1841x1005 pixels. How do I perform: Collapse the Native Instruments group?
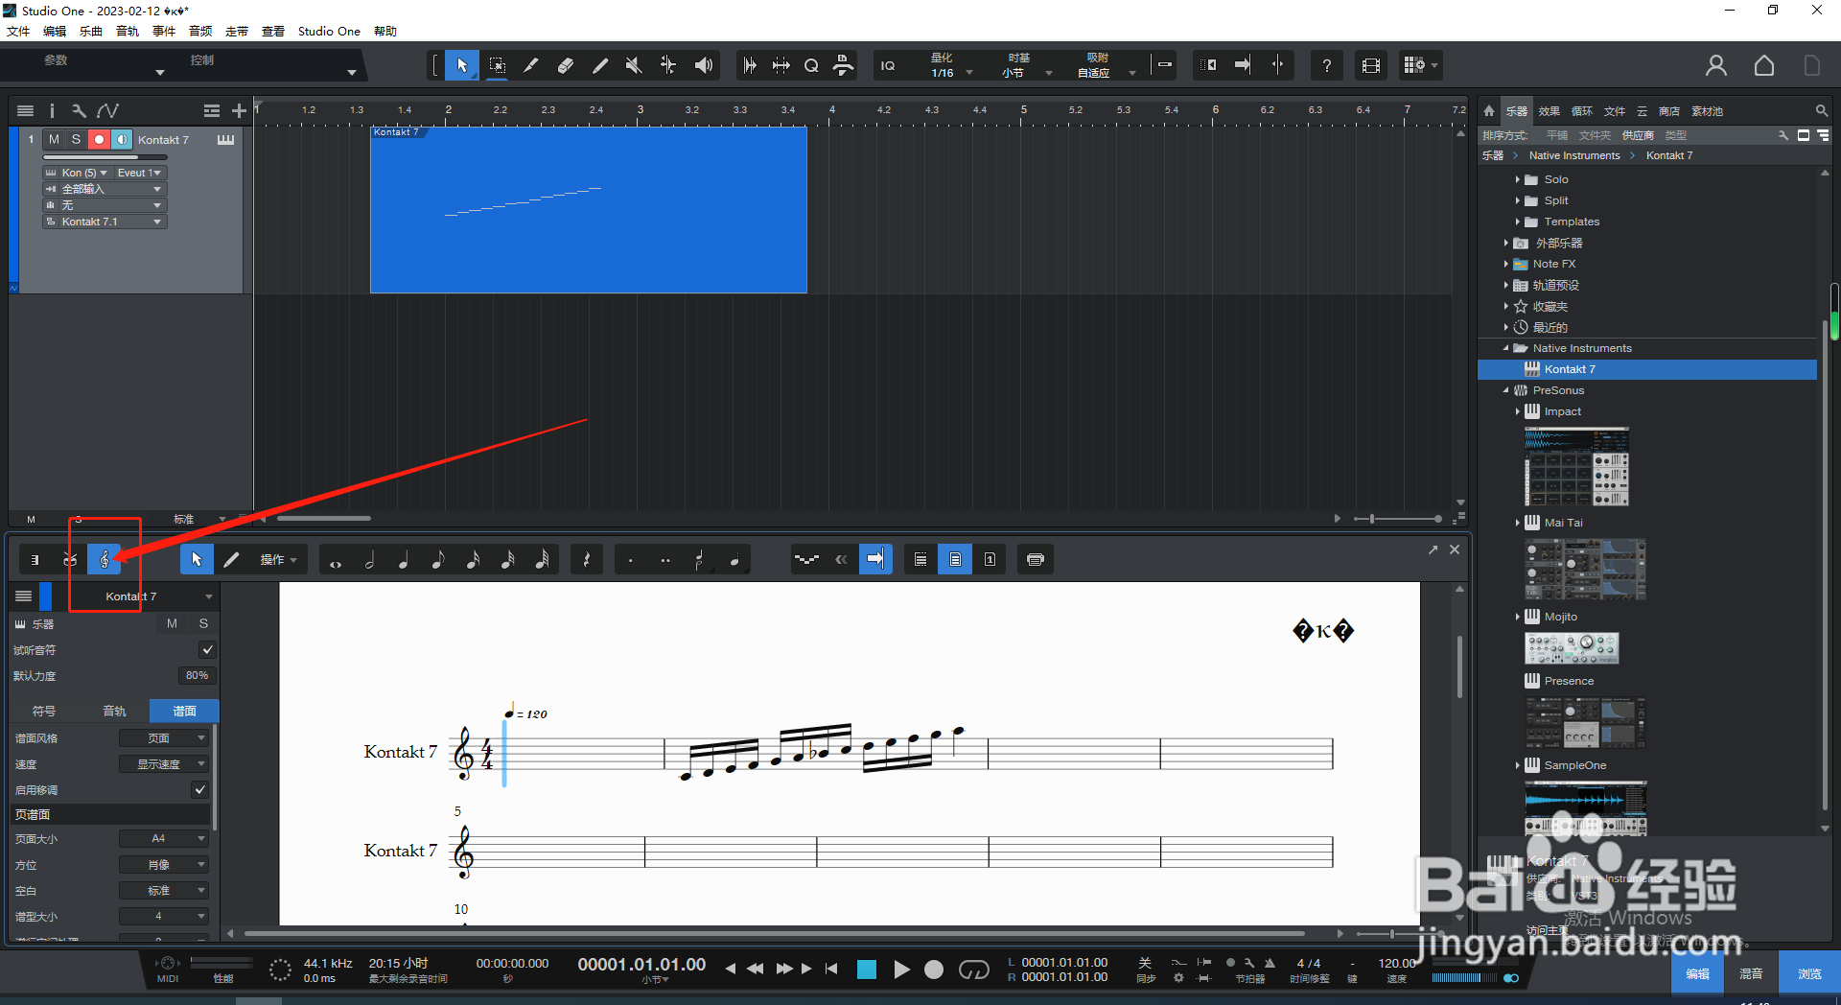[1505, 348]
